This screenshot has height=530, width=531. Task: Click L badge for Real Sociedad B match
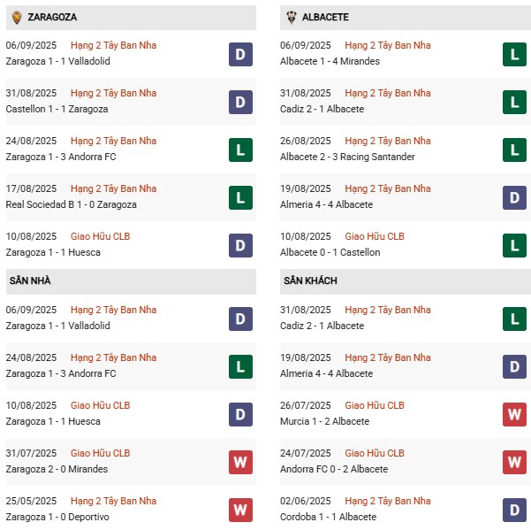point(240,197)
